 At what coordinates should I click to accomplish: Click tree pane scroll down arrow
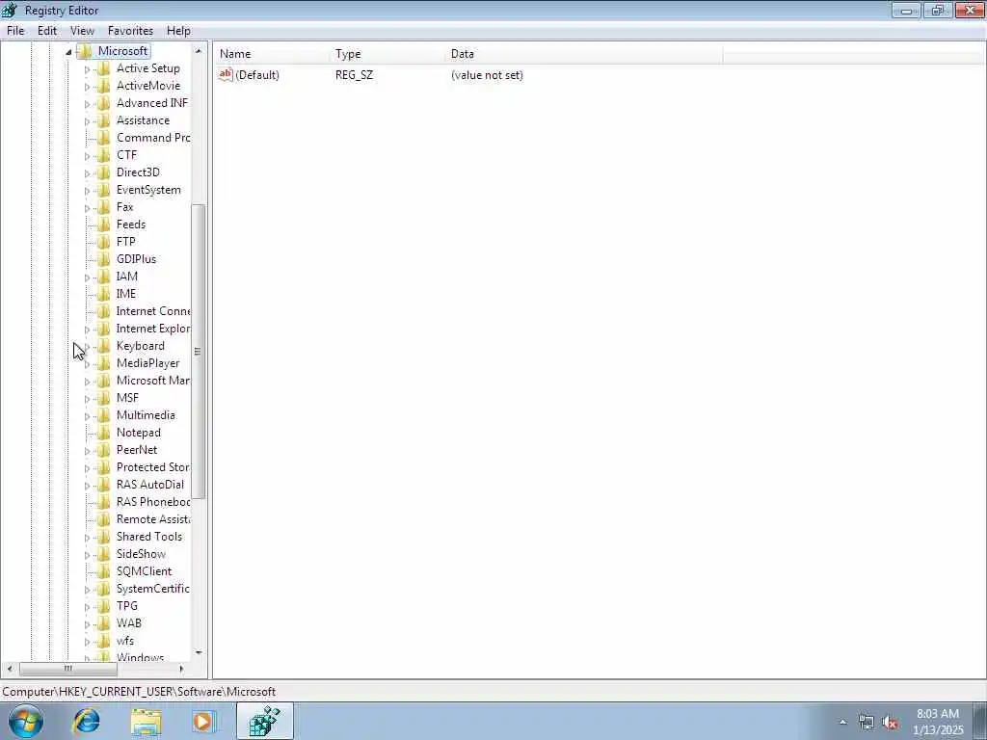(x=199, y=652)
